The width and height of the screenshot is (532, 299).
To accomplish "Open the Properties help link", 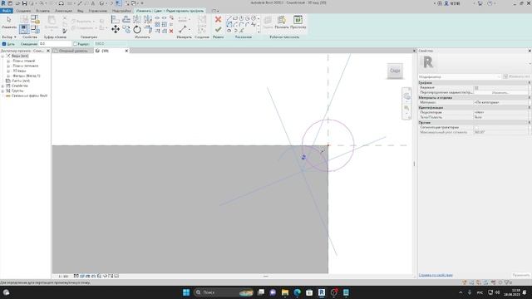I will [x=436, y=275].
